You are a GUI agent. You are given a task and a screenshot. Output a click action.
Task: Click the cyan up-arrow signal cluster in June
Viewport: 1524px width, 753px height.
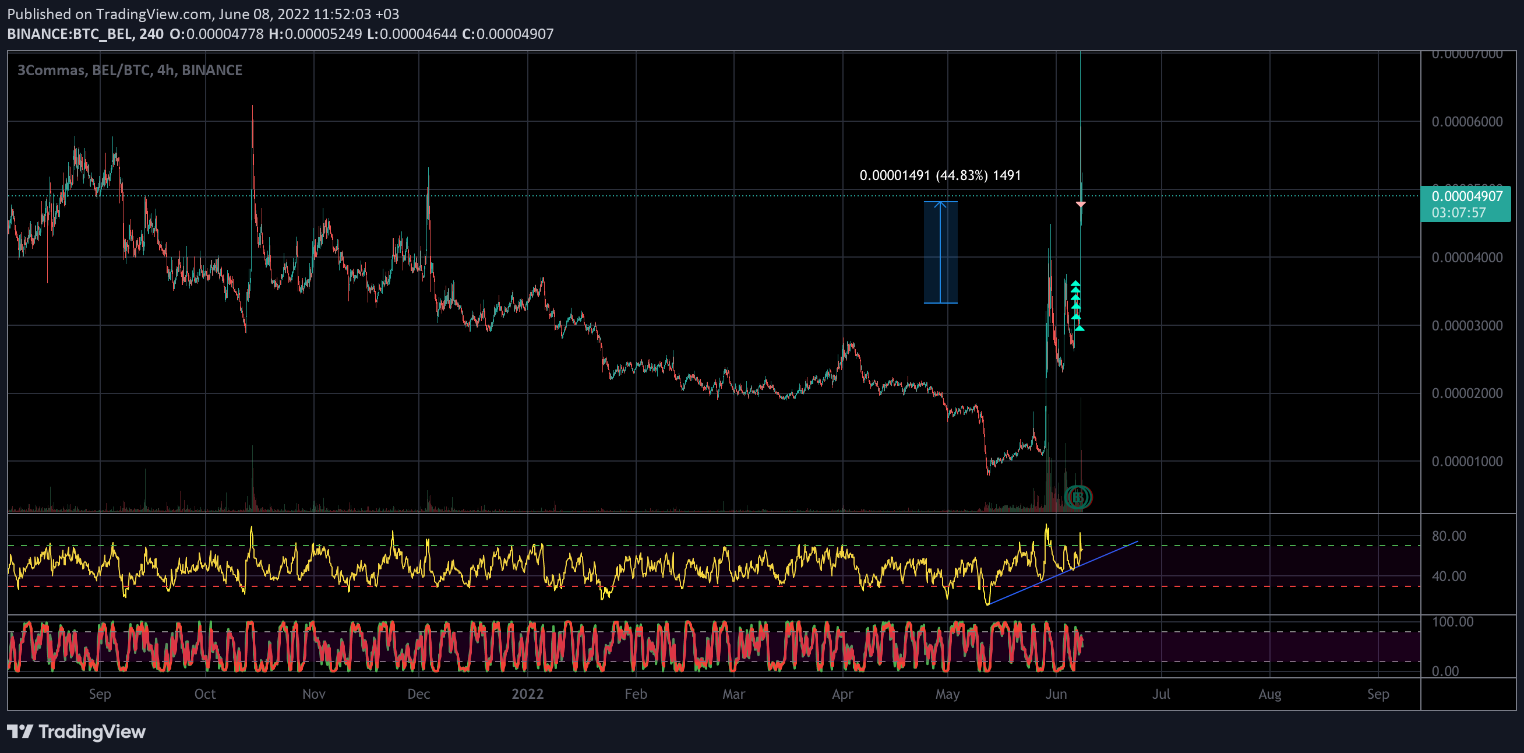(1076, 305)
